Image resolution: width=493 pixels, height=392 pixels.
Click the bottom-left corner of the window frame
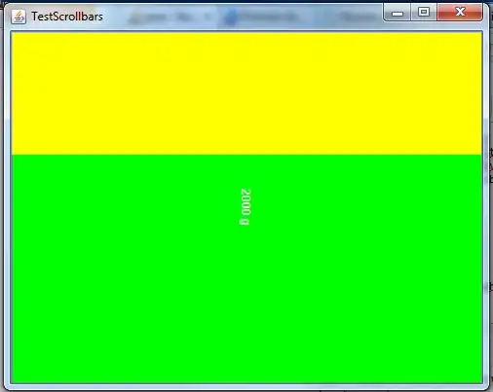[7, 387]
